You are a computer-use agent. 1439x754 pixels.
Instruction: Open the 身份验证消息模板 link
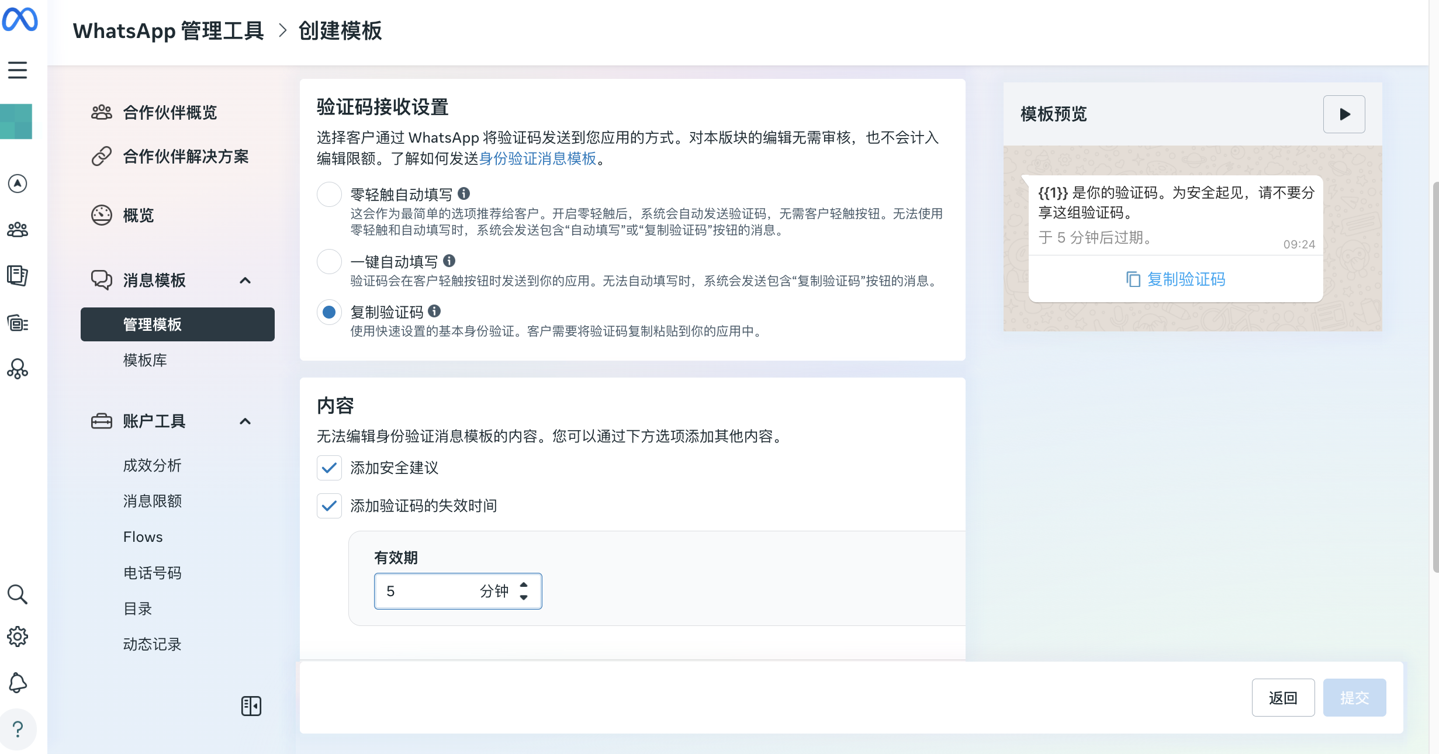(x=537, y=158)
